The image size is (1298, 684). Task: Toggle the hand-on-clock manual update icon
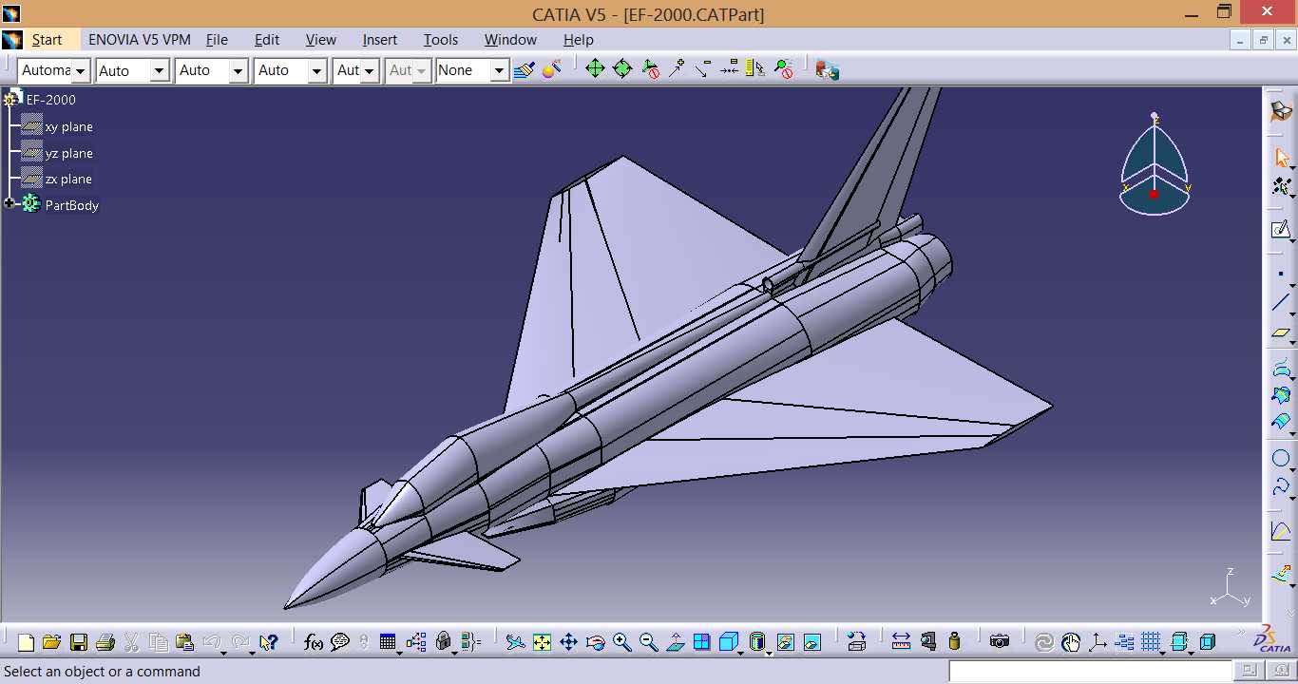pos(1071,642)
